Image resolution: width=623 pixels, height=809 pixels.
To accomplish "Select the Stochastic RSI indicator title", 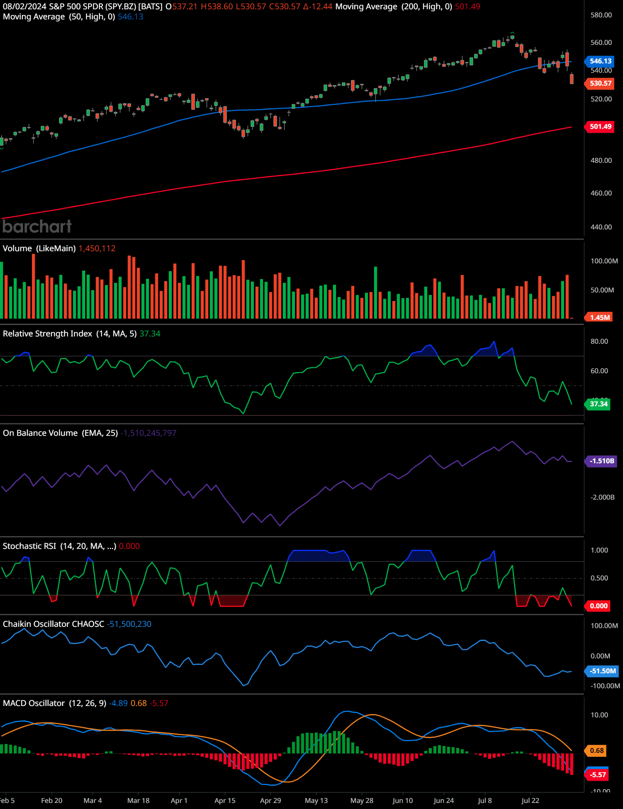I will pyautogui.click(x=59, y=546).
